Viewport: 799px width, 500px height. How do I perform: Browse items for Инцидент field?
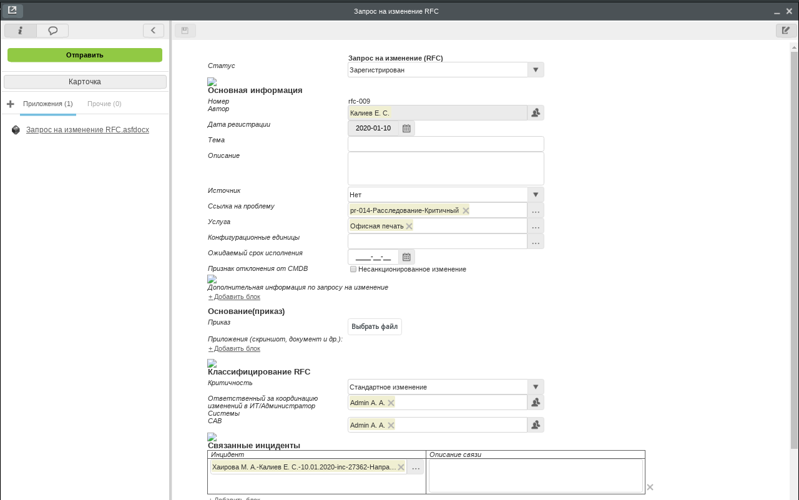(x=416, y=467)
